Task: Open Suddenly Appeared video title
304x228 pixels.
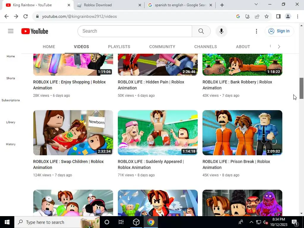Action: click(x=151, y=164)
